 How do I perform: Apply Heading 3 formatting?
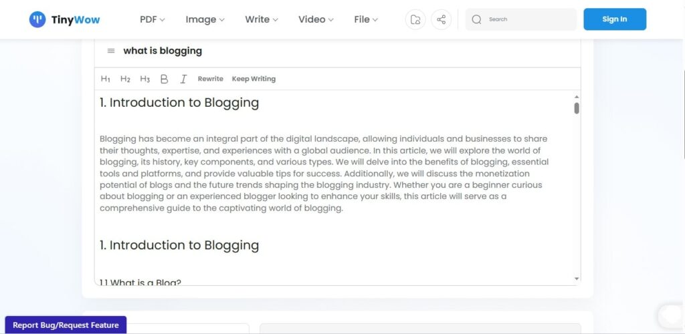tap(145, 79)
